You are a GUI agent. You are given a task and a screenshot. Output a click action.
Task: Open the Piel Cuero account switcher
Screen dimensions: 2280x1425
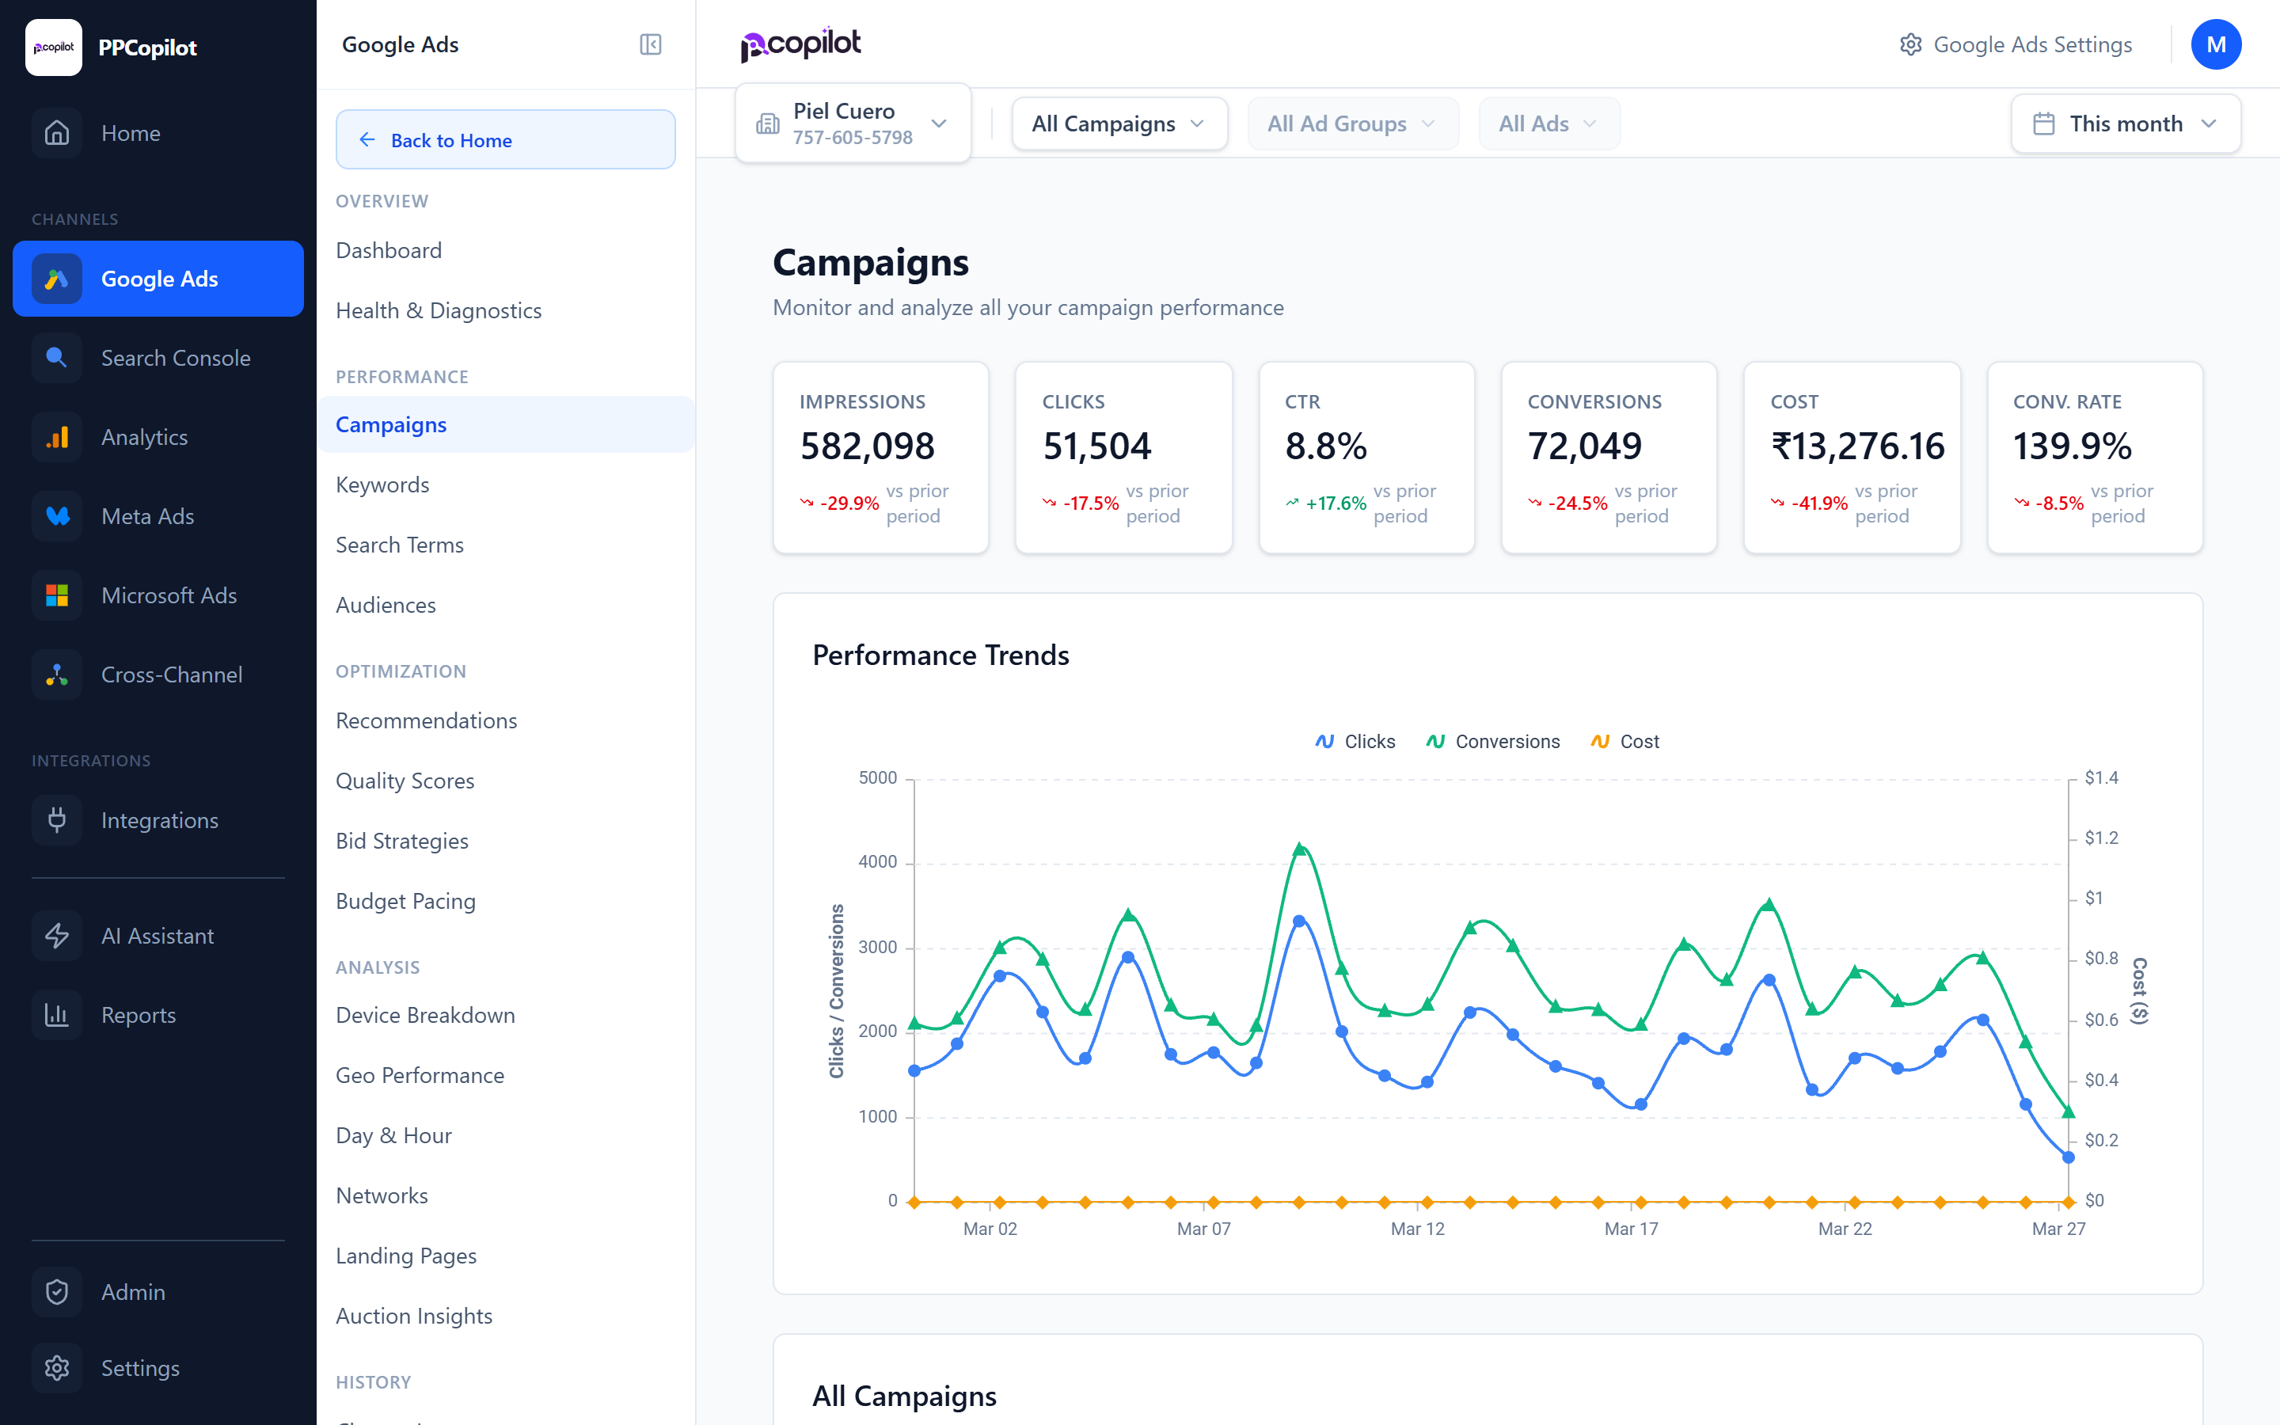pyautogui.click(x=851, y=123)
